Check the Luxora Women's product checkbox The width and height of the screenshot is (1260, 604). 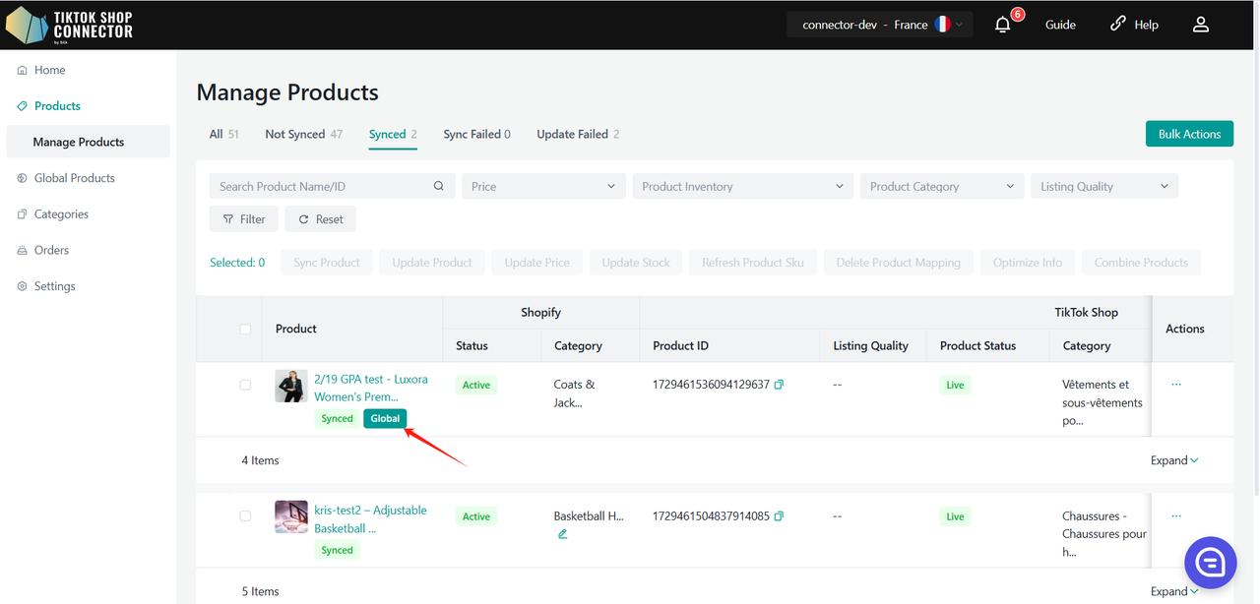point(245,385)
